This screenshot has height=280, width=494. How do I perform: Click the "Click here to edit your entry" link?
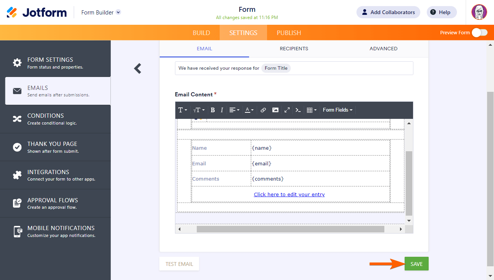tap(289, 194)
